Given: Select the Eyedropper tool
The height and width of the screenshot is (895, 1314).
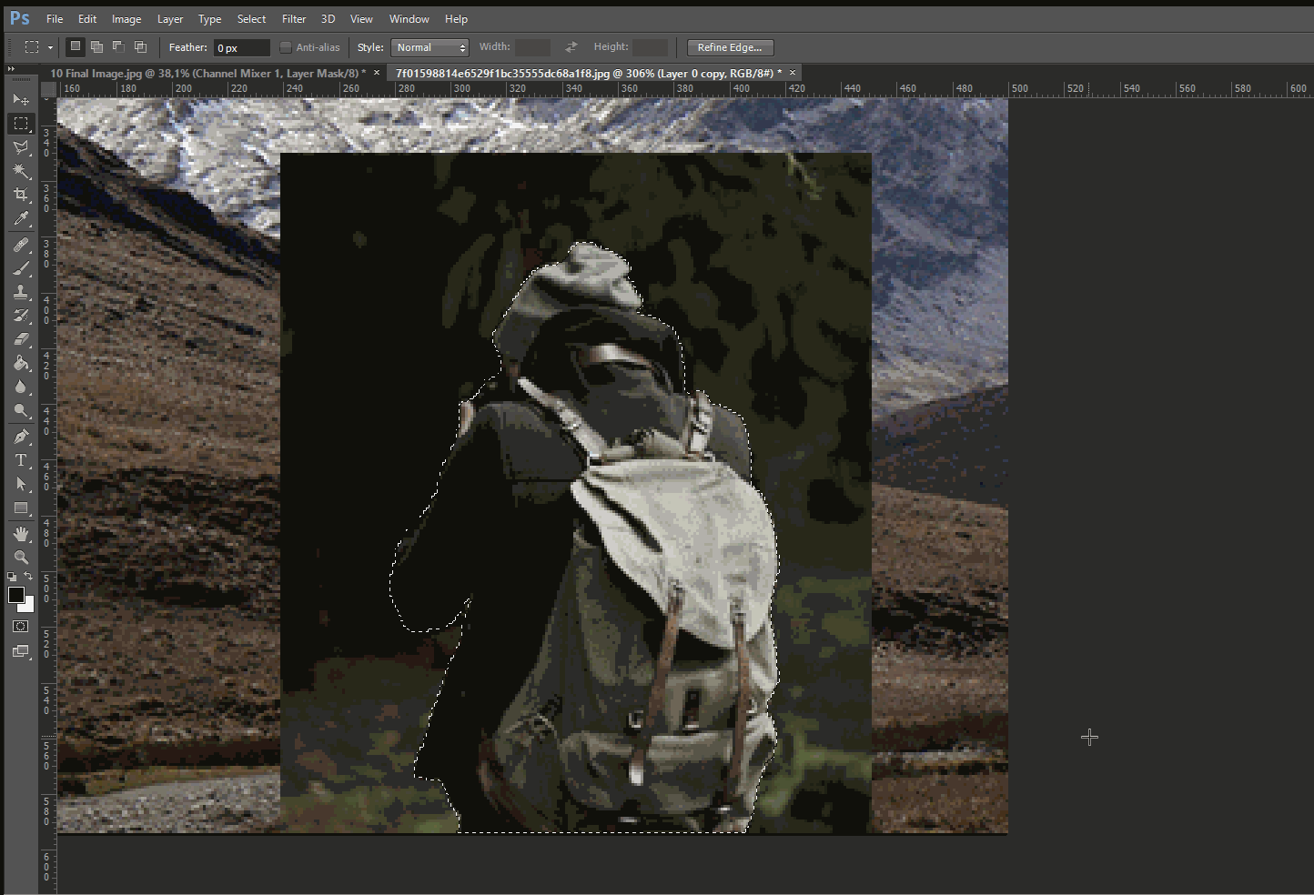Looking at the screenshot, I should [21, 218].
